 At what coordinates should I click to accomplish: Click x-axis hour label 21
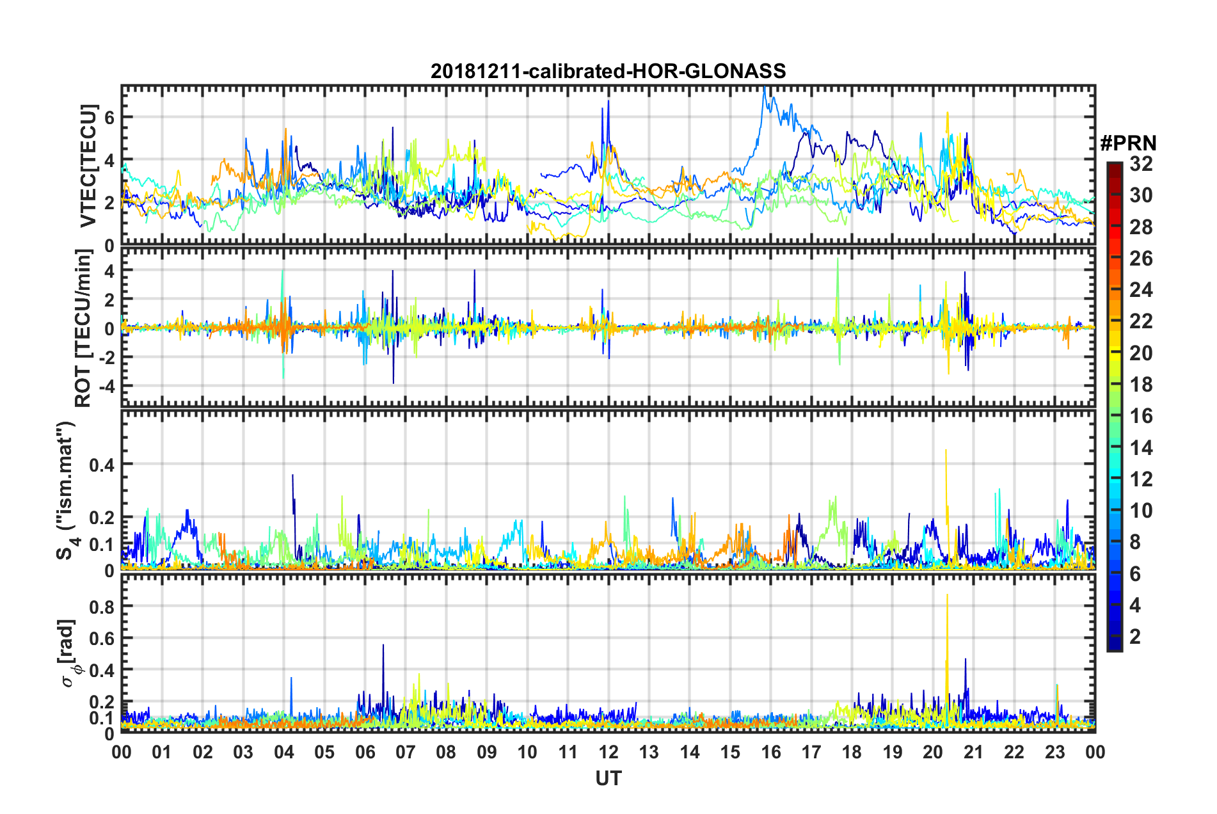pos(974,752)
